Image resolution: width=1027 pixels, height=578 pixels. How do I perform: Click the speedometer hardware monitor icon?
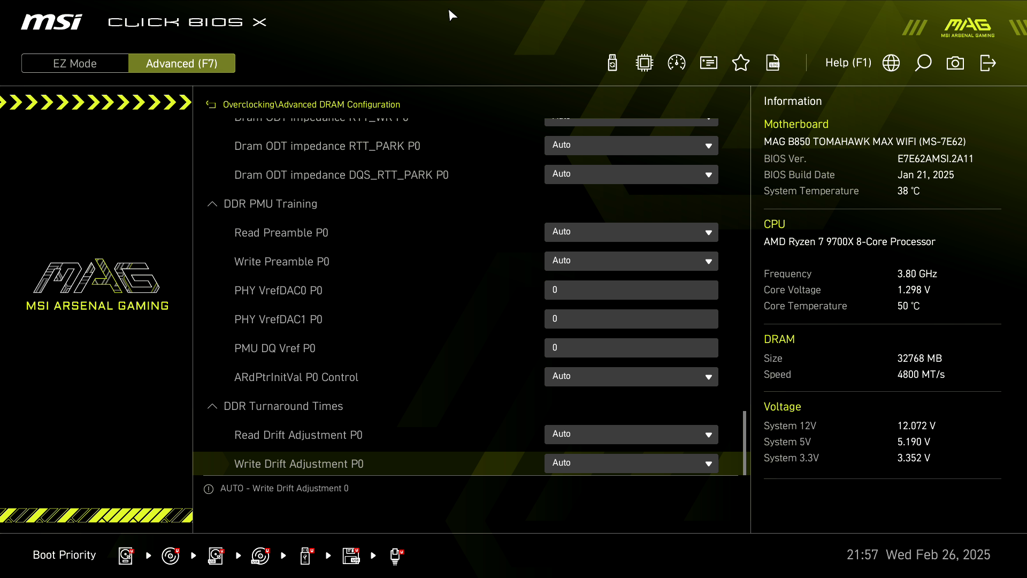[677, 63]
